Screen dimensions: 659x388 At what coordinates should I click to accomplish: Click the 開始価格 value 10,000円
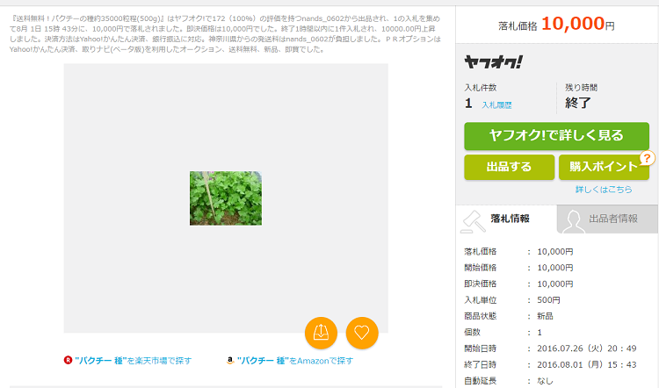[555, 268]
